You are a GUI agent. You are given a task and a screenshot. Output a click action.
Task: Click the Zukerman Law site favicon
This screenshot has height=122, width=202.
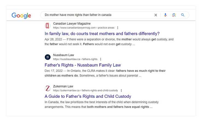click(48, 88)
